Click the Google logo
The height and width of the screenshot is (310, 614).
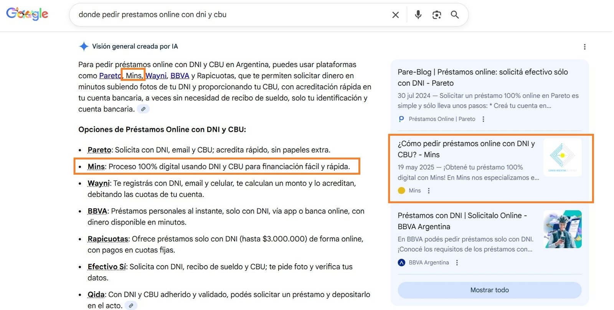tap(27, 14)
